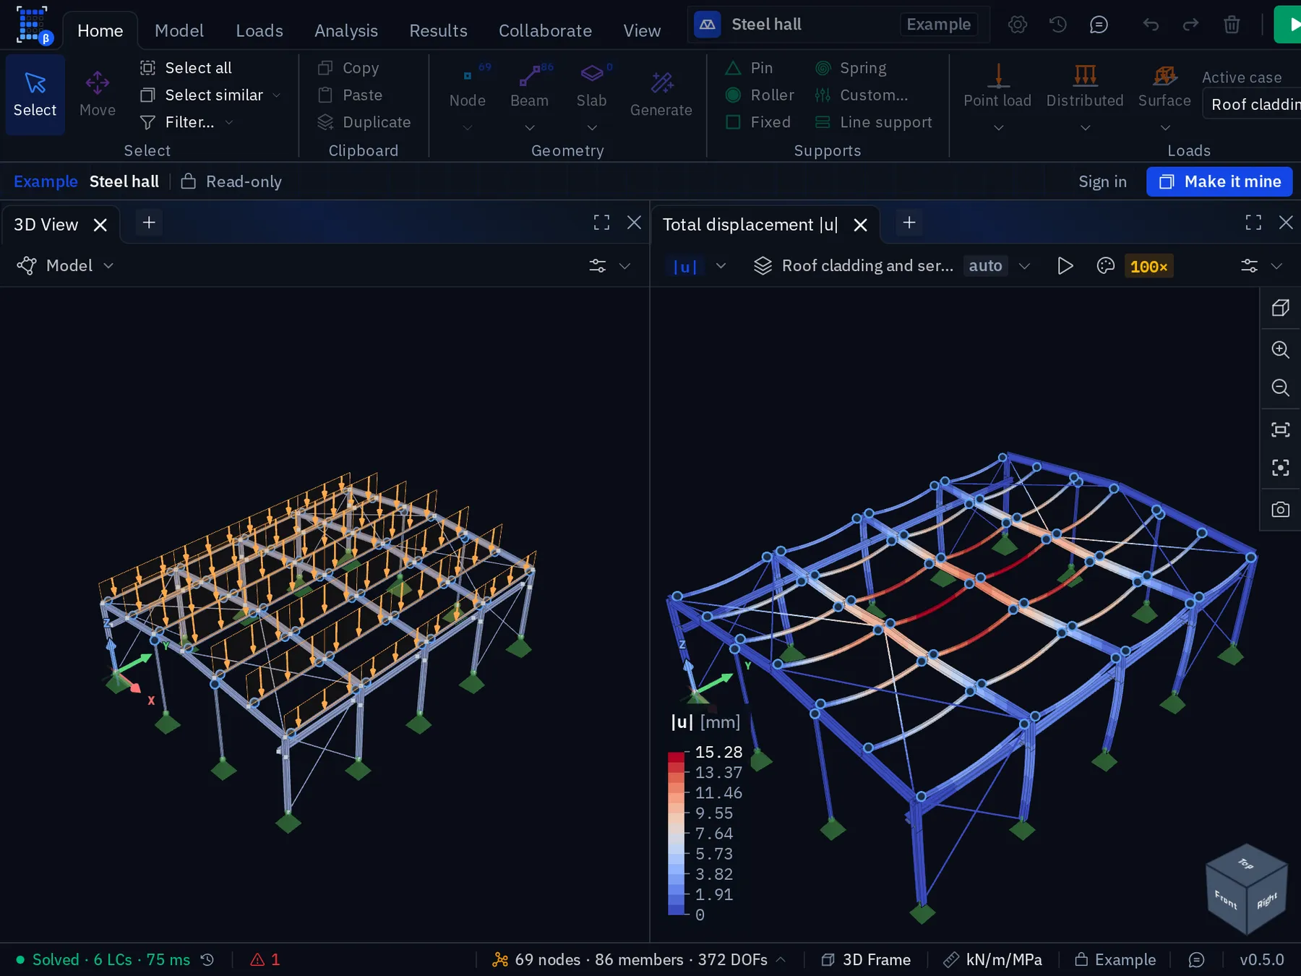The width and height of the screenshot is (1301, 976).
Task: Click the undo arrow
Action: point(1151,25)
